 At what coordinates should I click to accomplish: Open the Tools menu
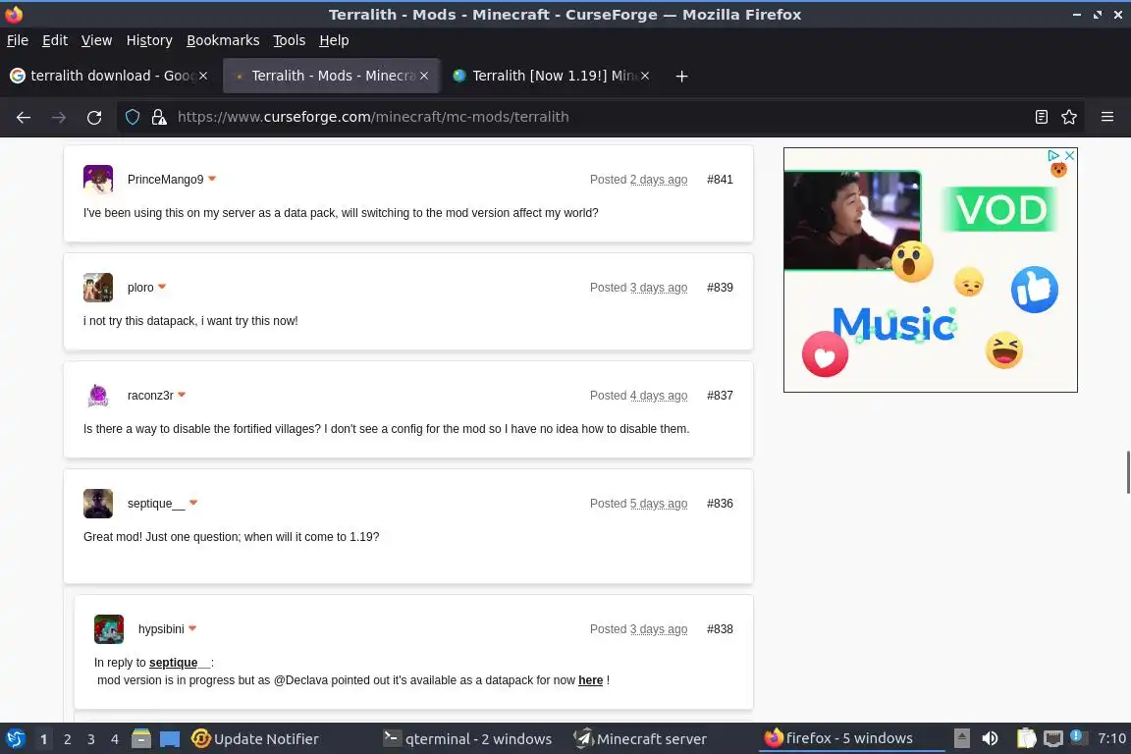290,40
